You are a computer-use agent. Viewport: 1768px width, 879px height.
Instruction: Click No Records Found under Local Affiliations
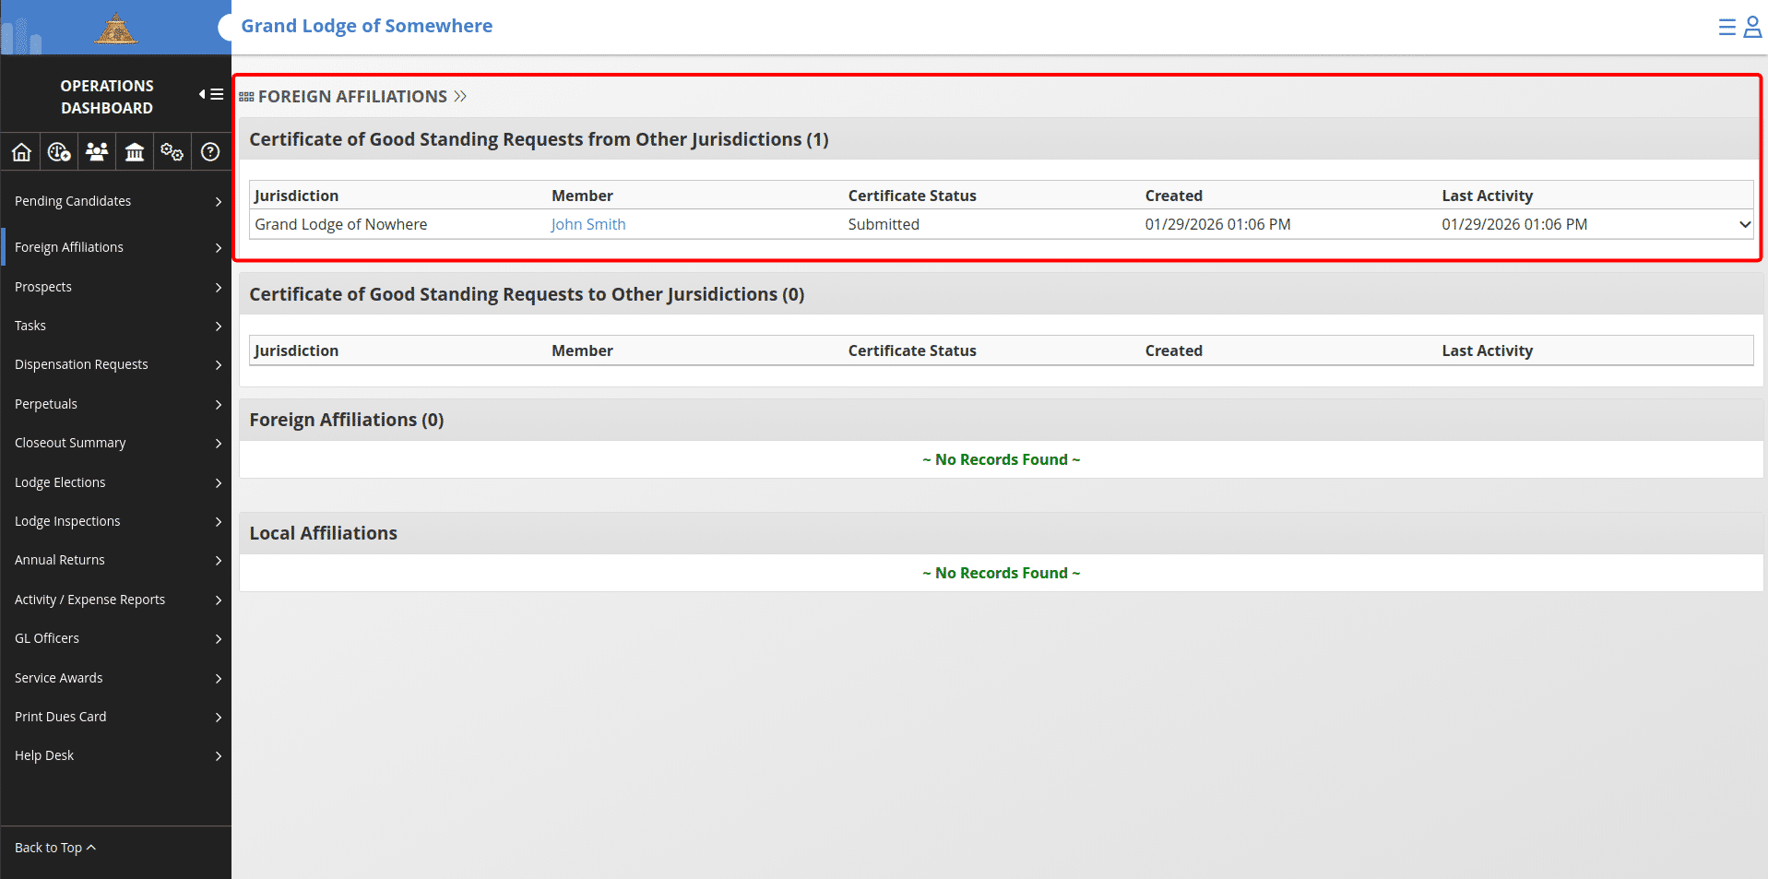click(1001, 573)
